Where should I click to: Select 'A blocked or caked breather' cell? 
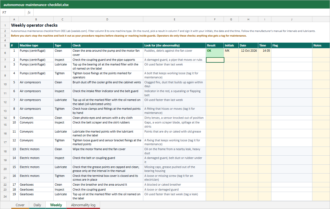coord(175,185)
